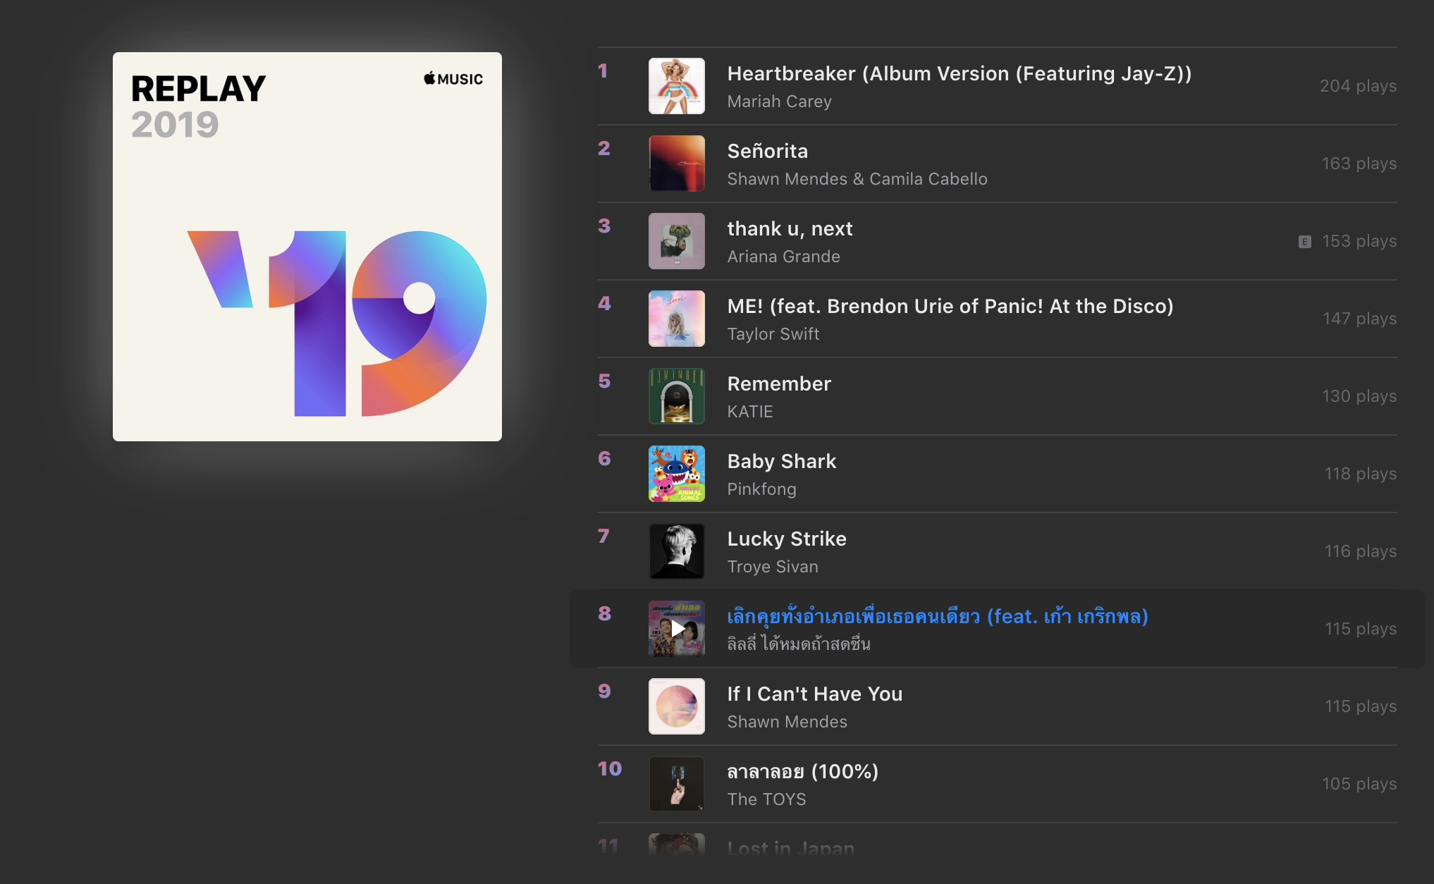Select the Baby Shark song title

[781, 461]
